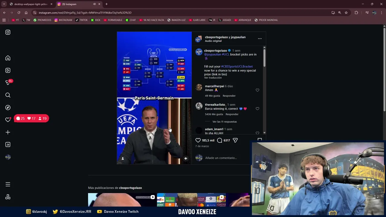Open a new browser tab
386x217 pixels.
(106, 4)
